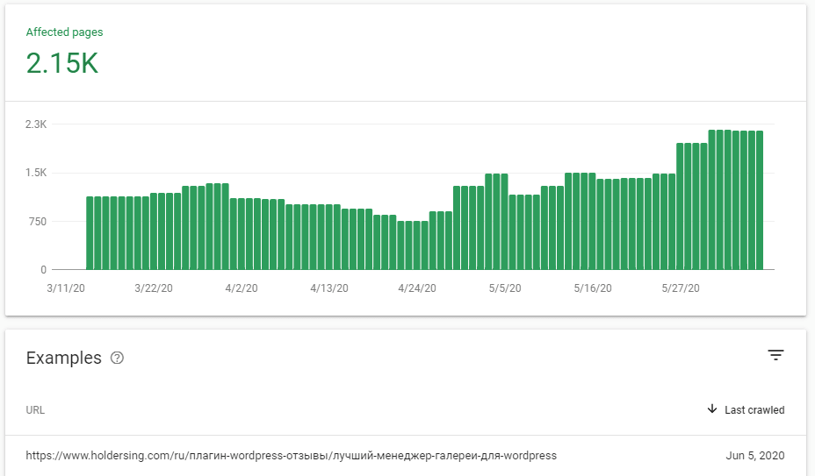Click the 4/13/20 axis date label
Image resolution: width=815 pixels, height=476 pixels.
click(x=329, y=288)
